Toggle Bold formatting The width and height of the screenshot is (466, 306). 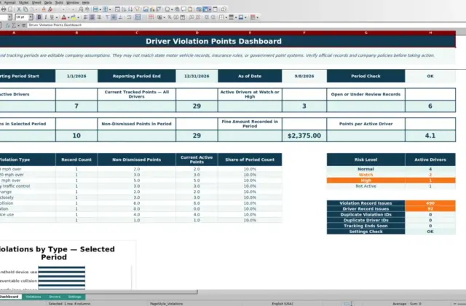(x=39, y=17)
